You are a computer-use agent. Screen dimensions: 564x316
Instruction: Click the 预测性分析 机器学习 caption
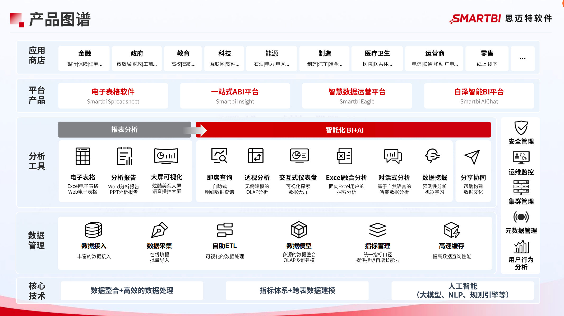(x=434, y=189)
